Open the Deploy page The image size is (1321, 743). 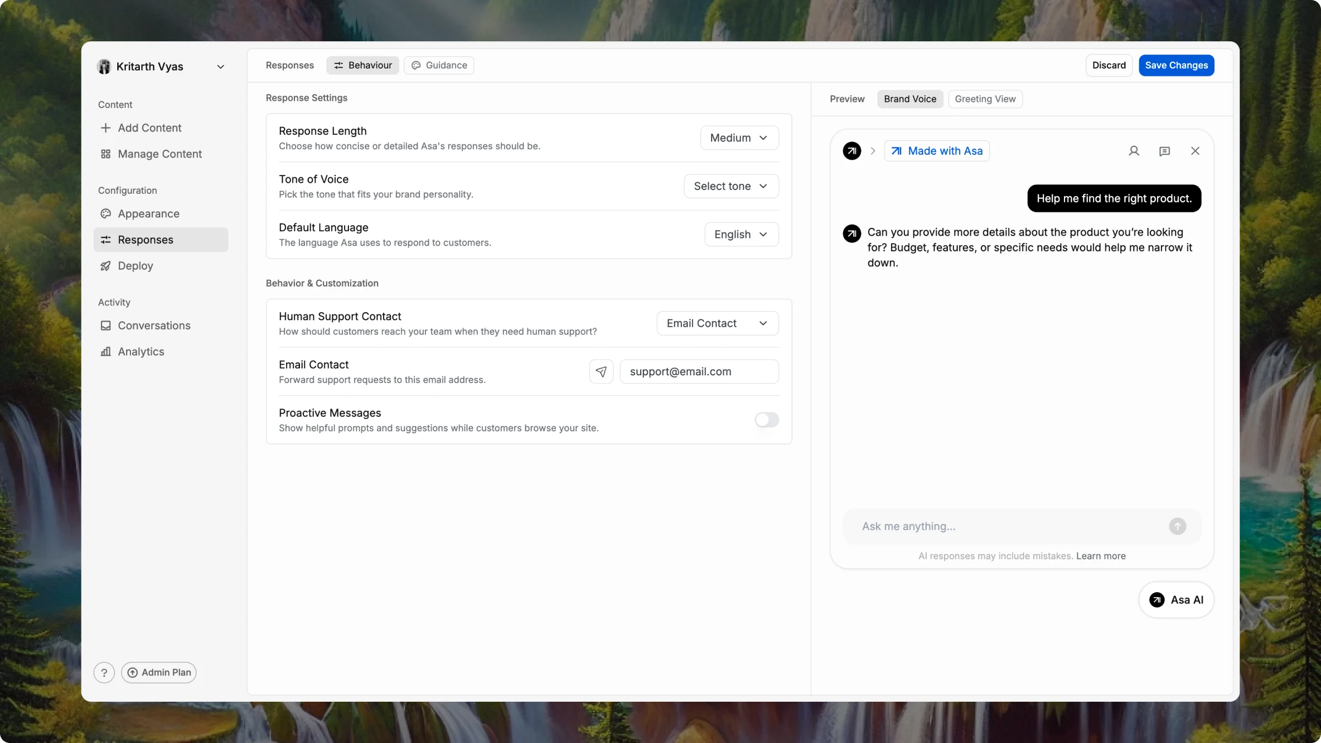coord(161,266)
